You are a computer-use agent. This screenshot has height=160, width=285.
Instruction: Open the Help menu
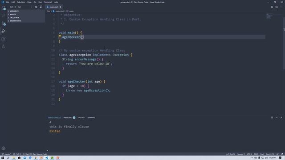click(x=56, y=2)
